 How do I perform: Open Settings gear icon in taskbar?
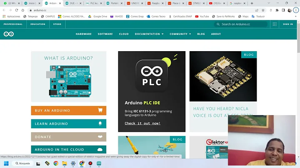click(73, 163)
